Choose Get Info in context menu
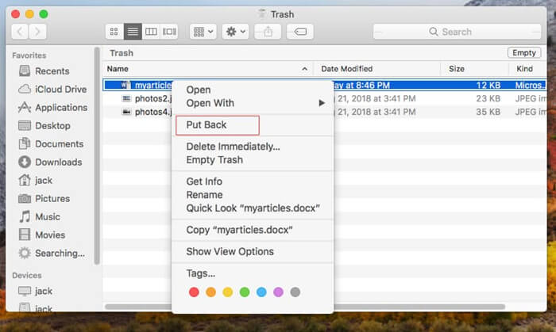Viewport: 556px width, 332px height. click(x=204, y=182)
